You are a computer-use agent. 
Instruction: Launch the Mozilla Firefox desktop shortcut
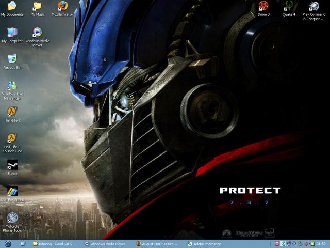(x=62, y=9)
